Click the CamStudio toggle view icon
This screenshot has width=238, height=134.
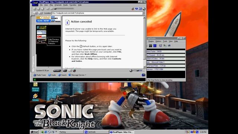coord(160,45)
